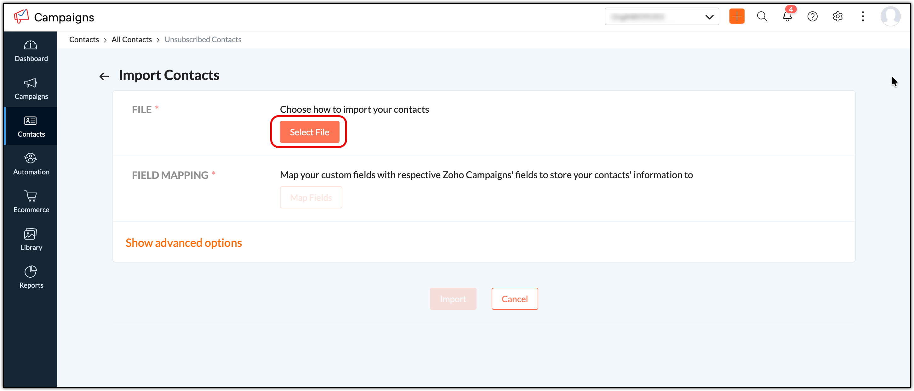The image size is (914, 391).
Task: Click the Select File button
Action: [309, 132]
